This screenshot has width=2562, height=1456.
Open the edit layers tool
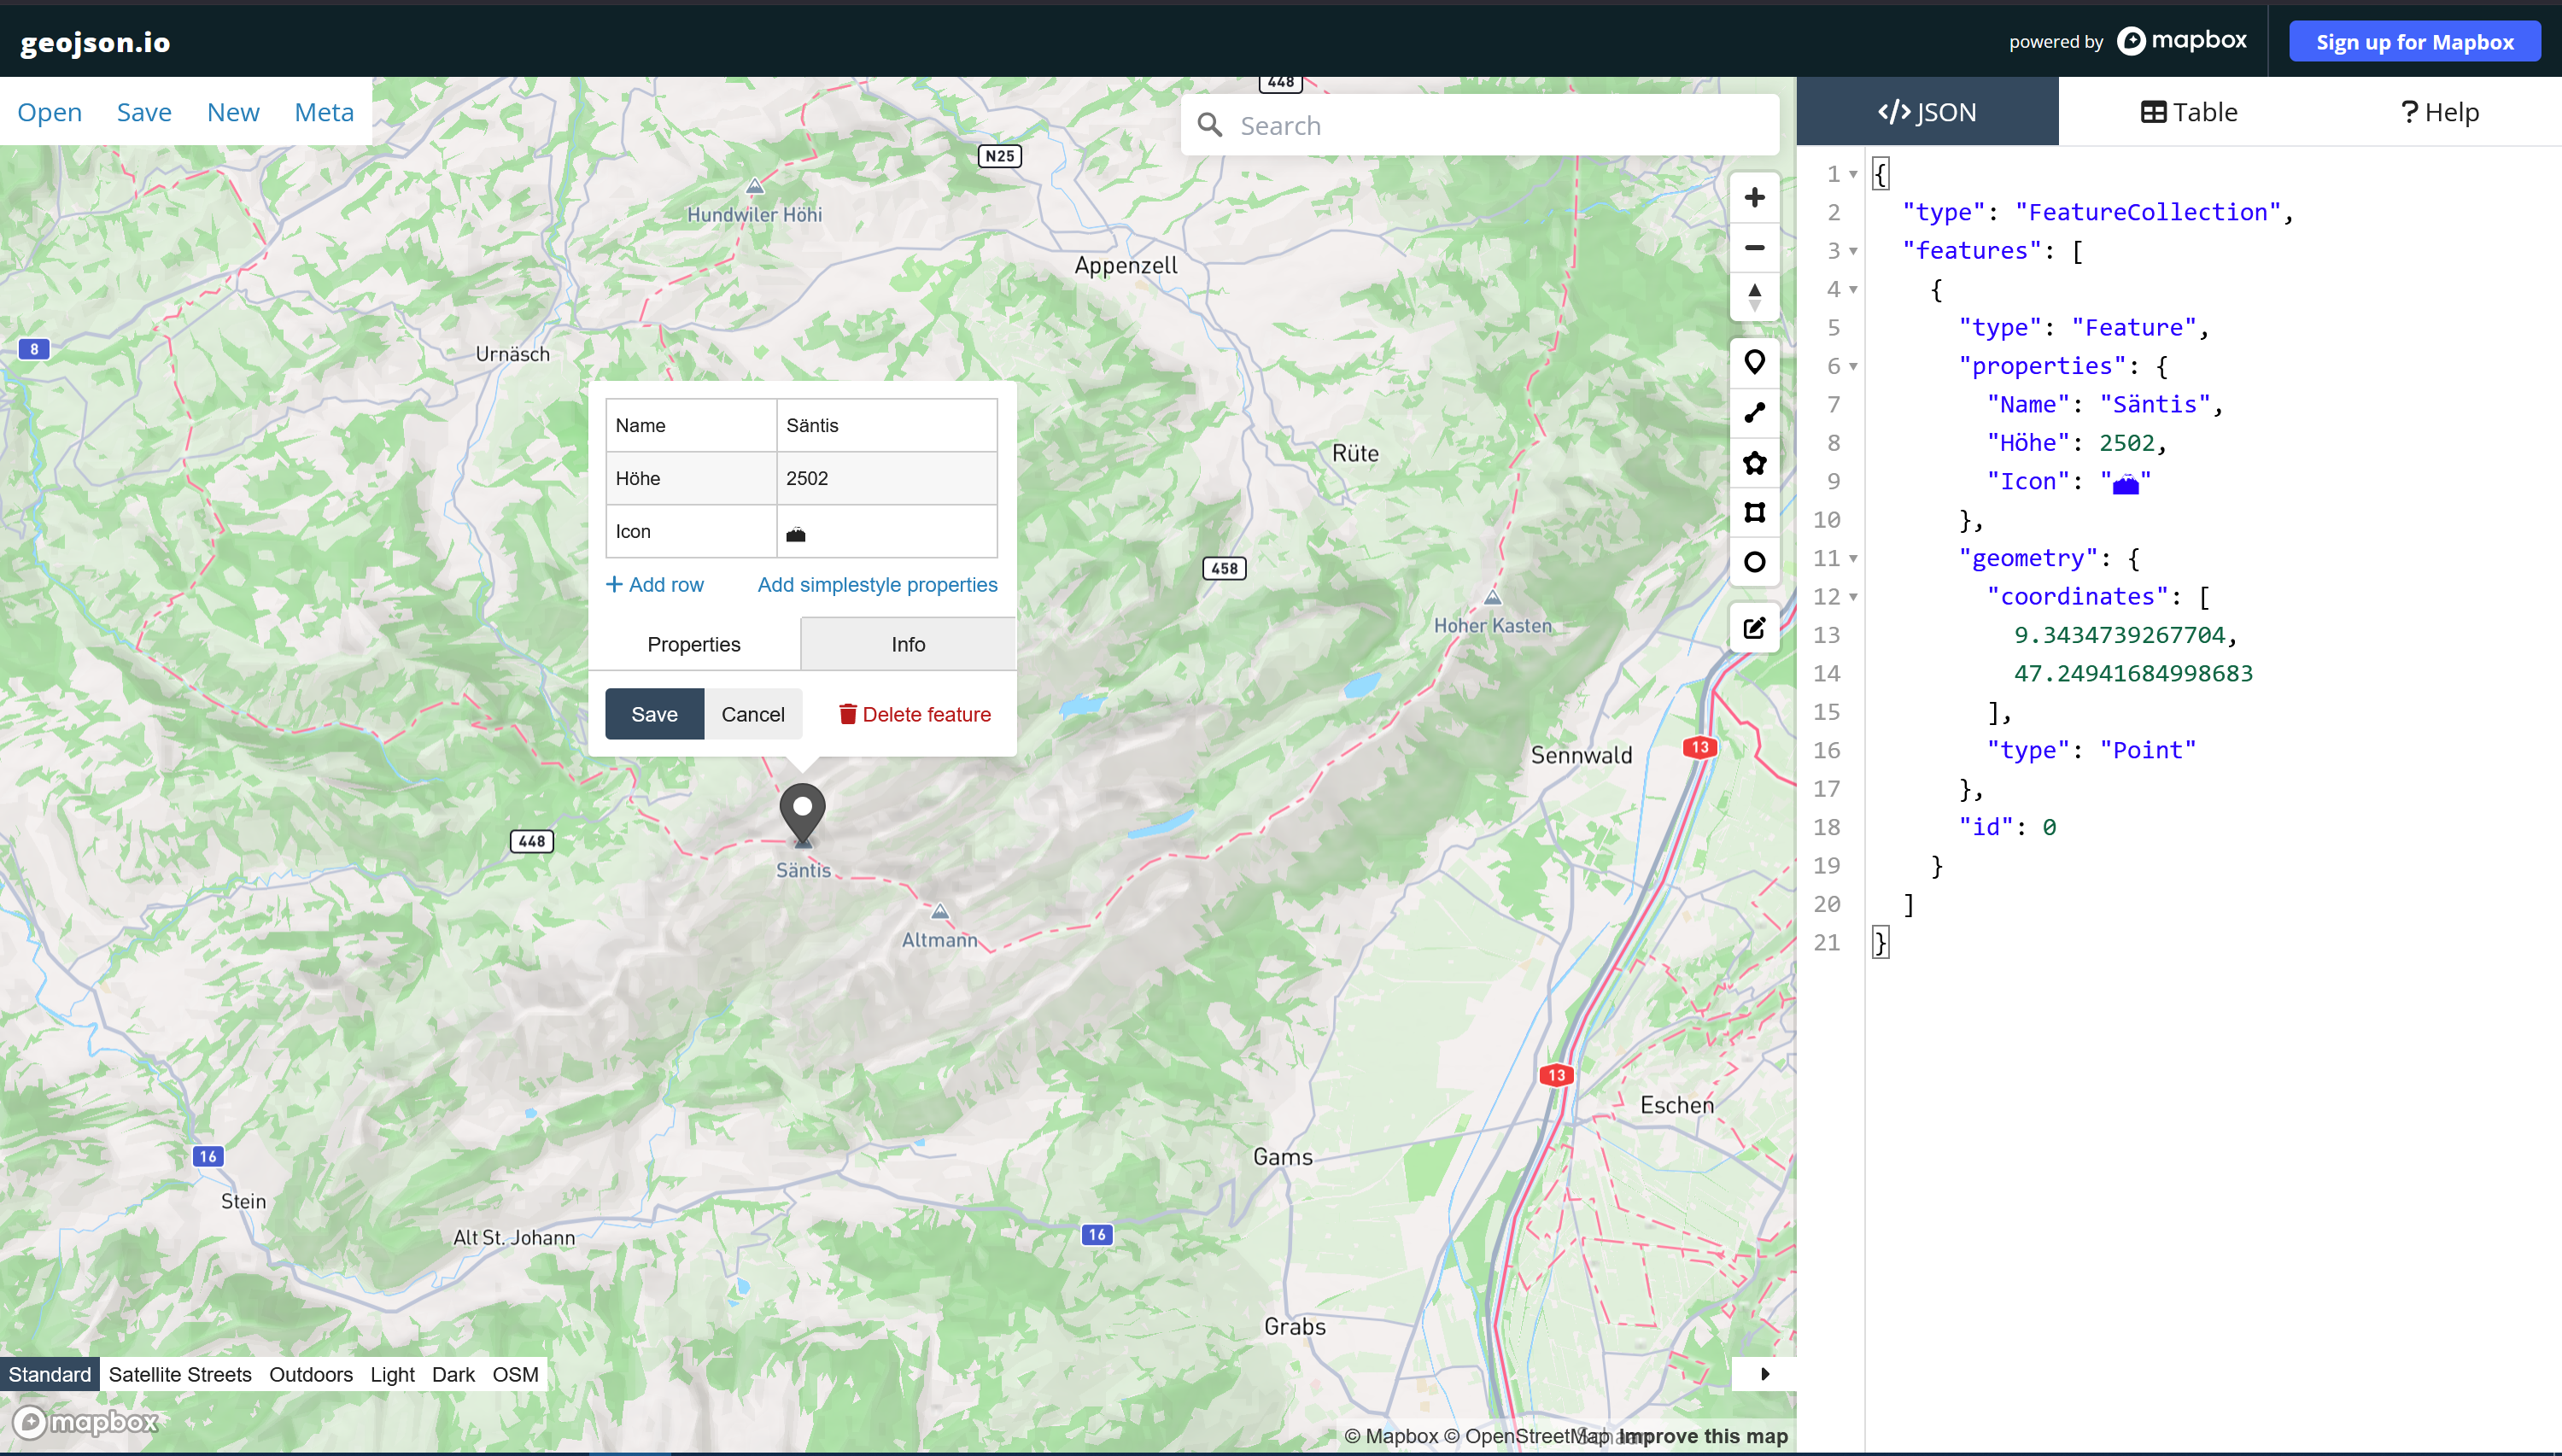click(1755, 627)
